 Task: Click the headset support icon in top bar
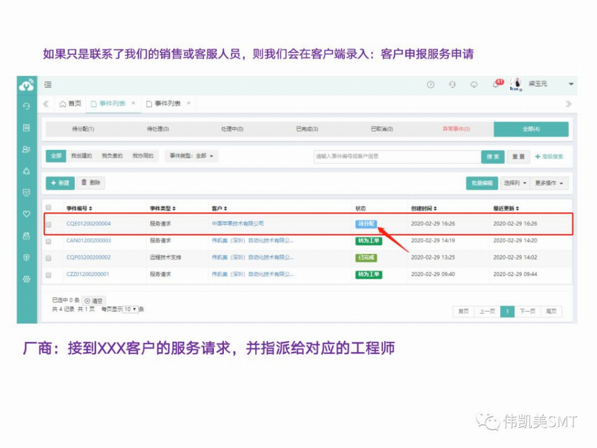coord(452,85)
